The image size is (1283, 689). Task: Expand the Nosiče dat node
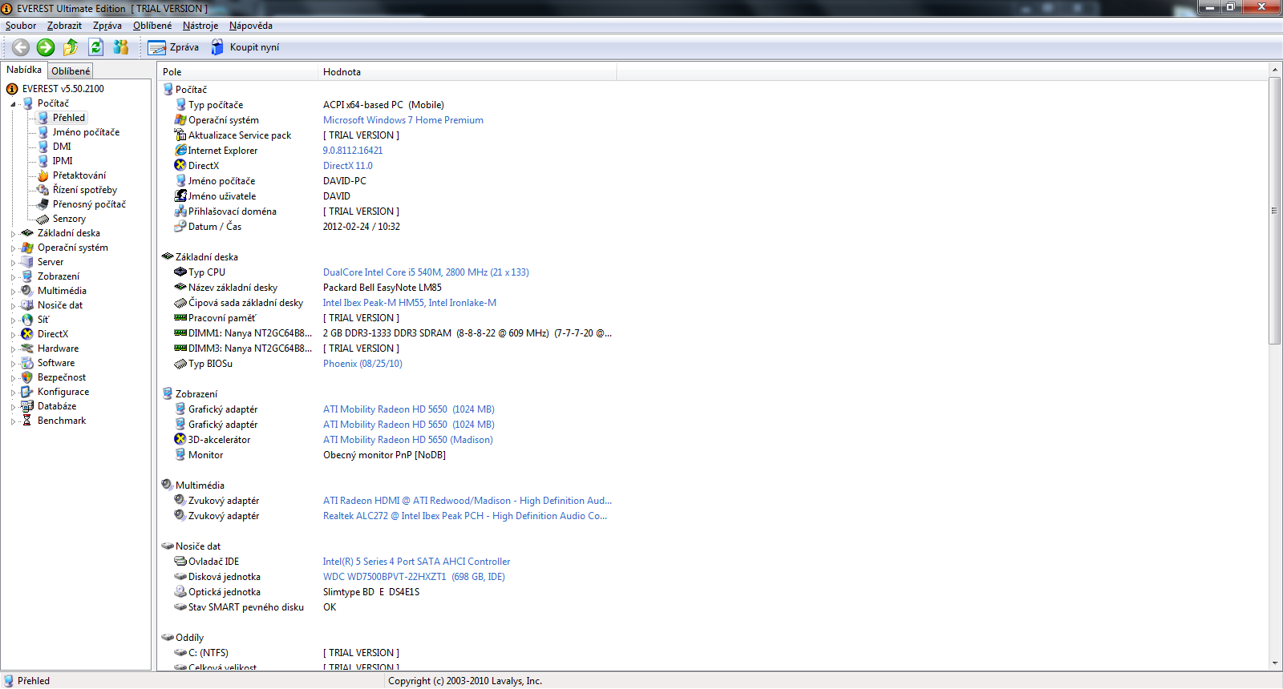coord(14,306)
